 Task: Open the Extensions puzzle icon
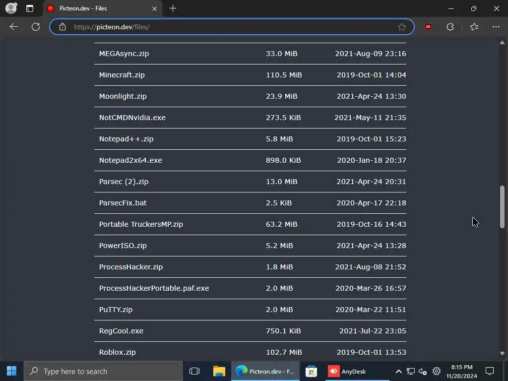coord(450,27)
